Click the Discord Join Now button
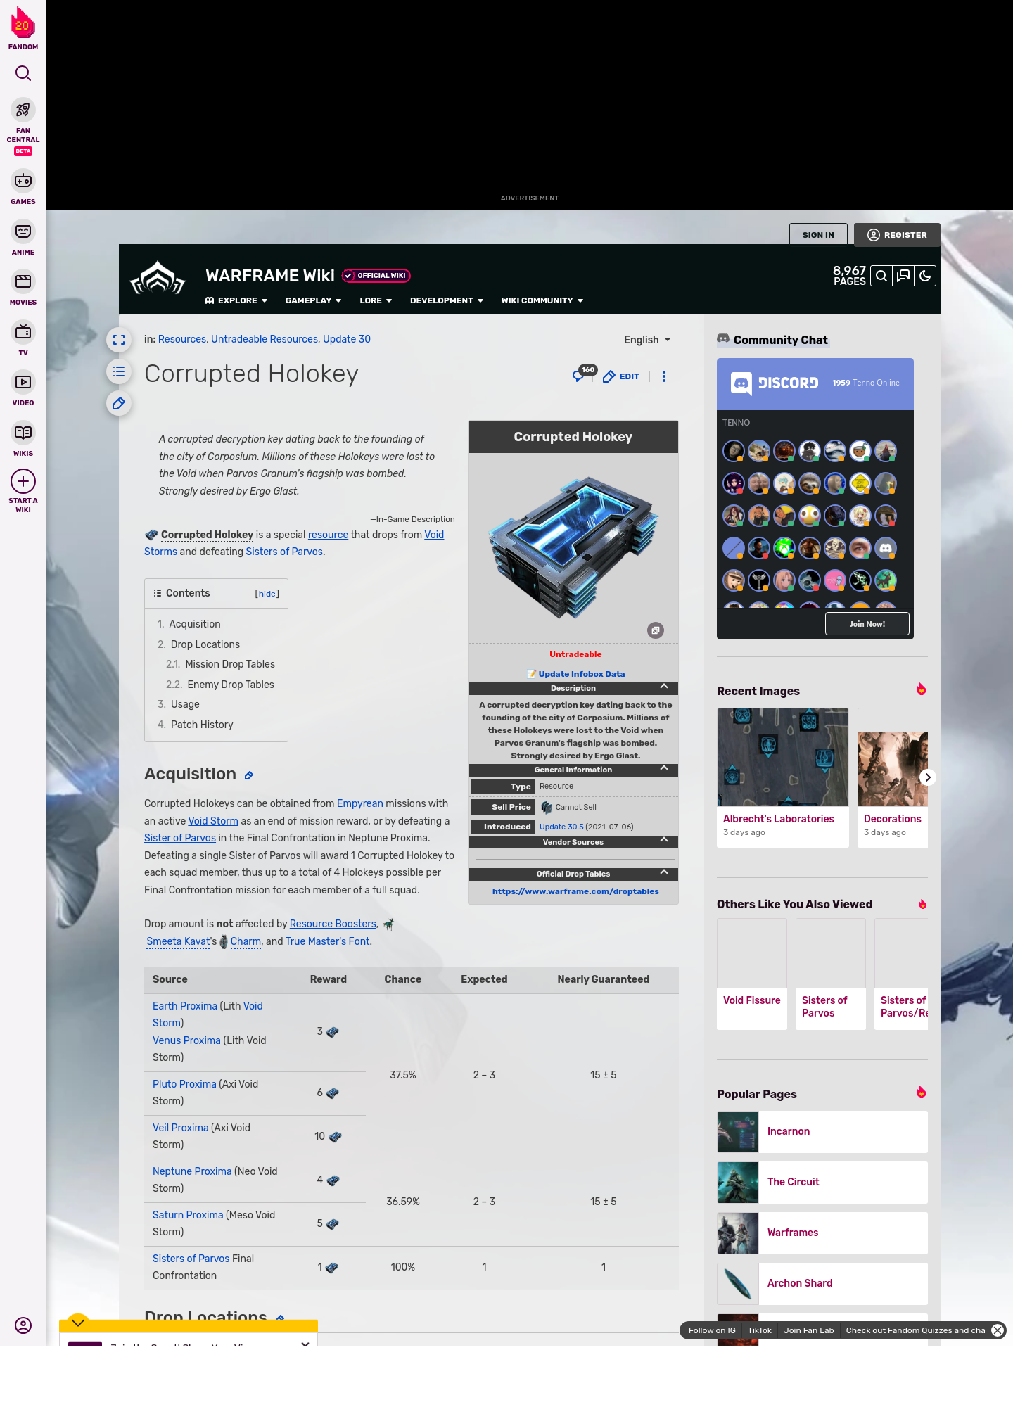The width and height of the screenshot is (1013, 1407). pyautogui.click(x=867, y=624)
